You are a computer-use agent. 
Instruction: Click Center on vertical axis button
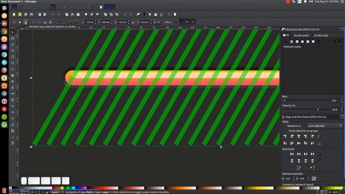pos(299,136)
